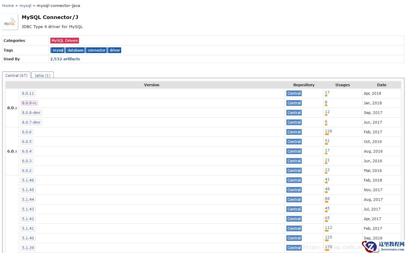Select the database tag
The image size is (406, 253).
(75, 50)
